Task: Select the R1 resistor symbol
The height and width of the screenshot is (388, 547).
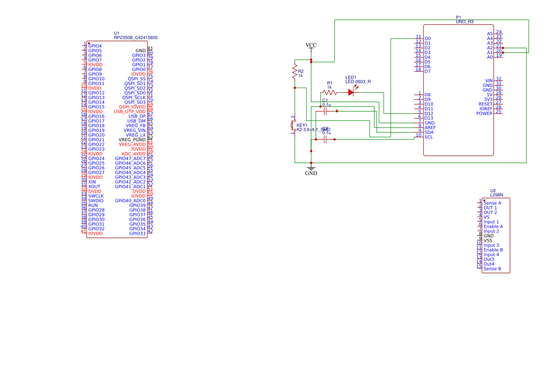Action: pos(329,92)
